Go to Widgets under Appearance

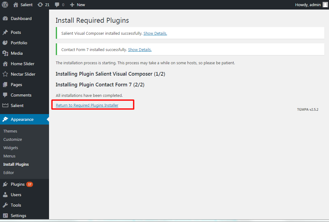point(11,148)
